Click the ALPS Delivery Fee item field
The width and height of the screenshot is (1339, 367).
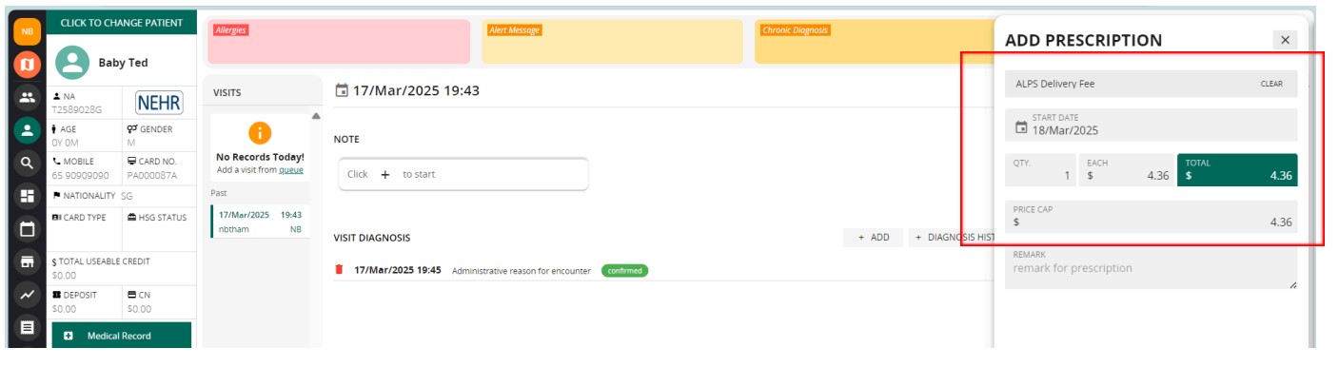coord(1152,84)
